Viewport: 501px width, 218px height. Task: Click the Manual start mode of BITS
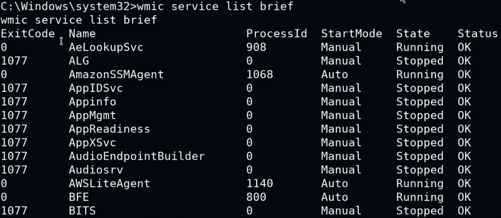[x=341, y=211]
